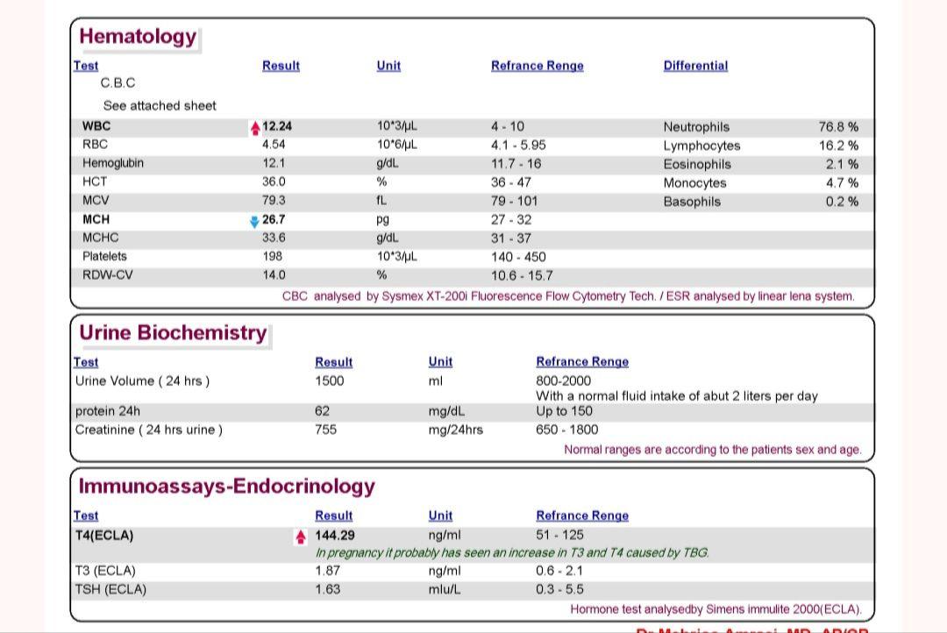Screen dimensions: 947x633
Task: Select the Neutrophils percentage 76.8 %
Action: (838, 127)
